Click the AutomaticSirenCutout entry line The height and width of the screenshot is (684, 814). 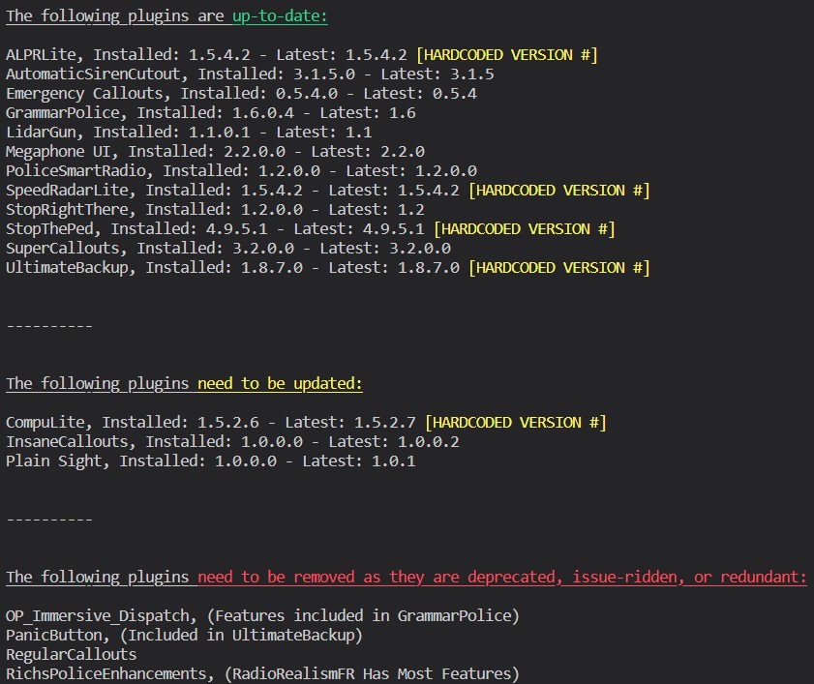[x=250, y=74]
